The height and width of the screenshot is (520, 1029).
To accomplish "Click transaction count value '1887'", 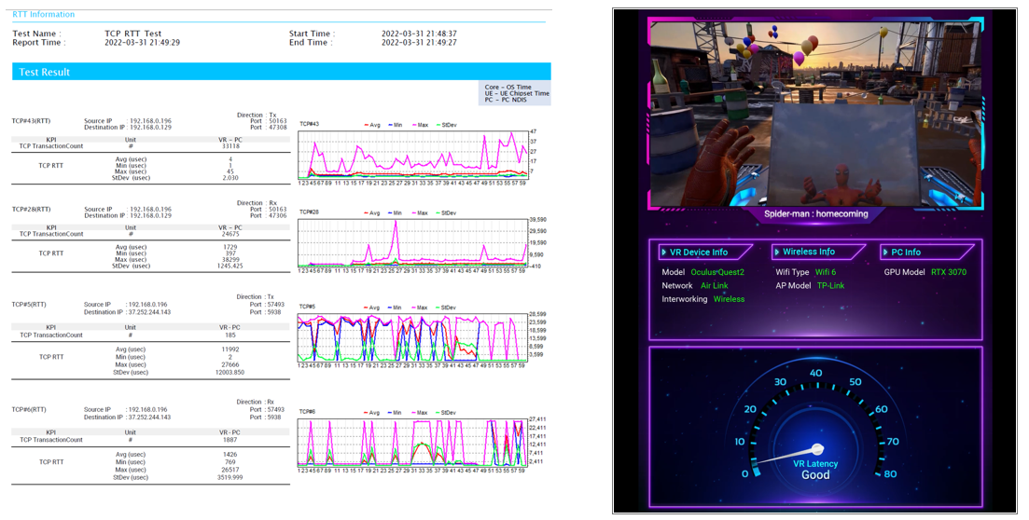I will (230, 440).
